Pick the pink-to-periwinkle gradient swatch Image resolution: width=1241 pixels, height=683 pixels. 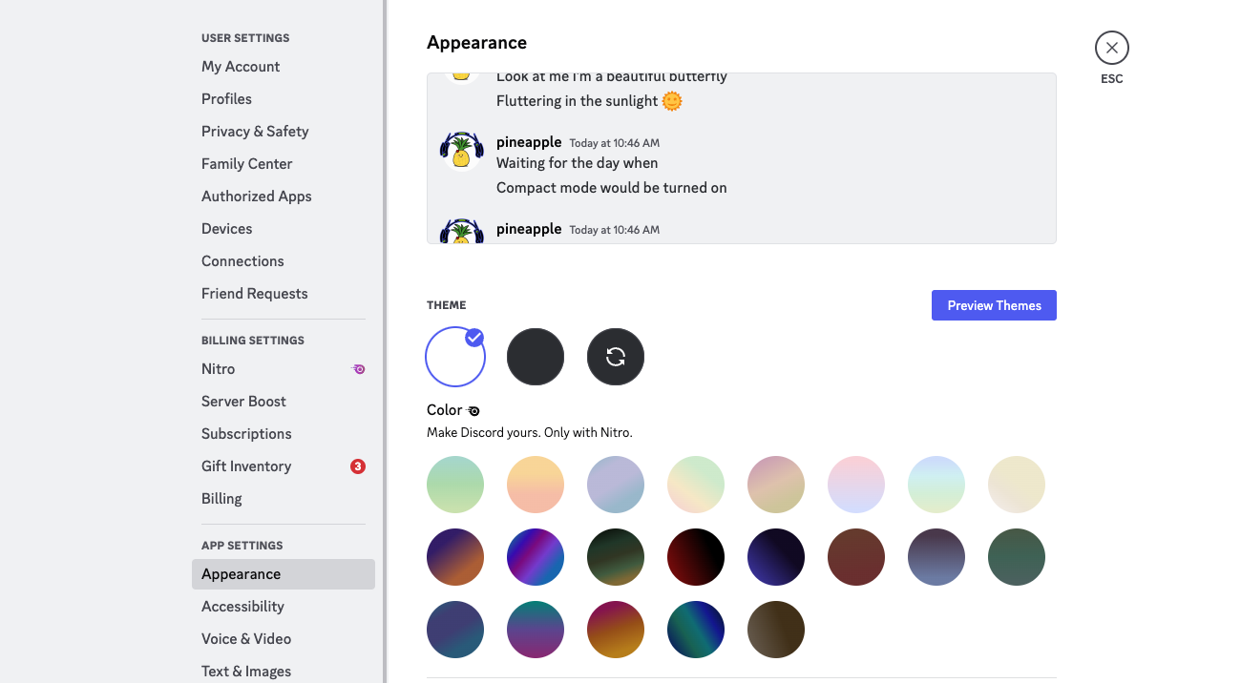pos(856,485)
